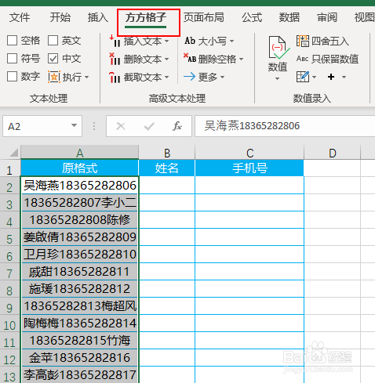The width and height of the screenshot is (375, 383).
Task: Toggle the Symbol (符号) checkbox
Action: coord(12,59)
